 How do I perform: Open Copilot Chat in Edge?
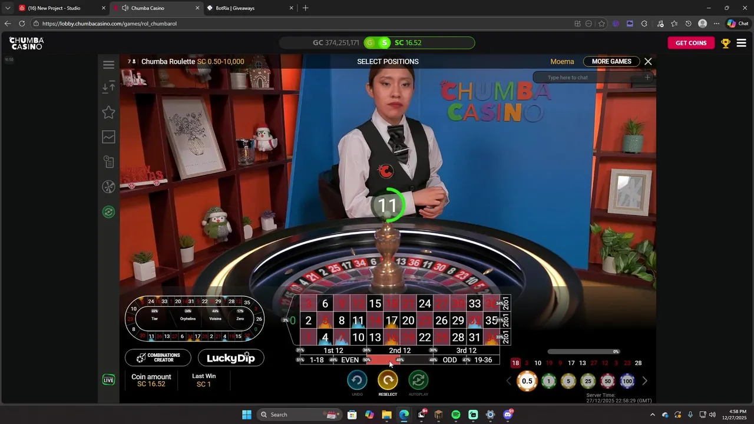coord(738,24)
